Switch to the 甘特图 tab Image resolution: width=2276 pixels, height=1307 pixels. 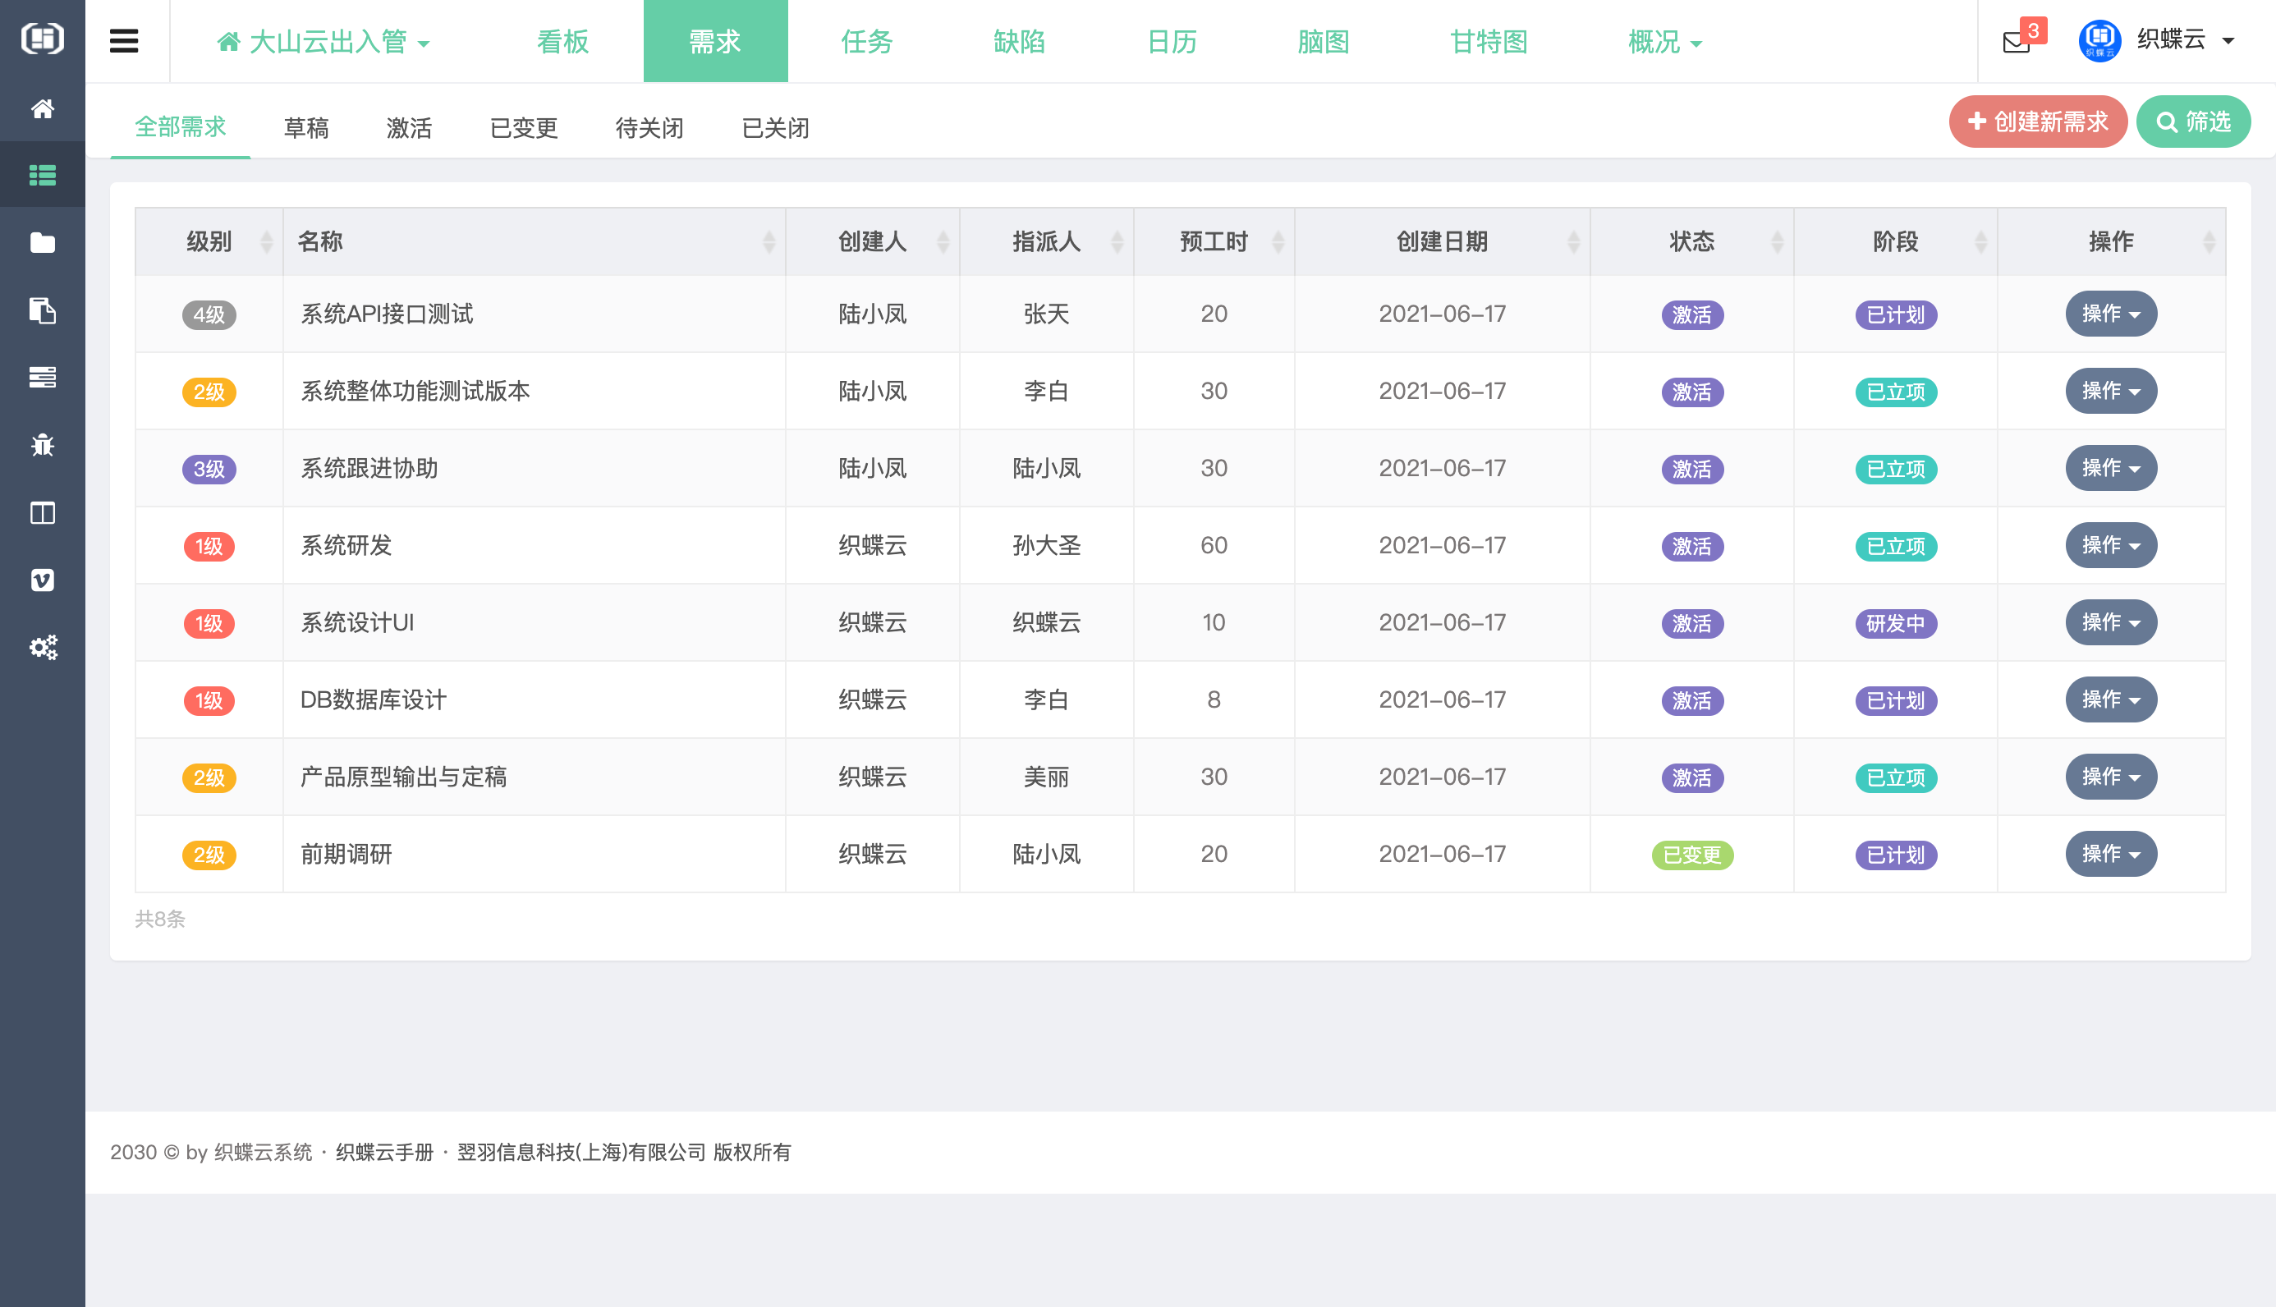coord(1489,42)
